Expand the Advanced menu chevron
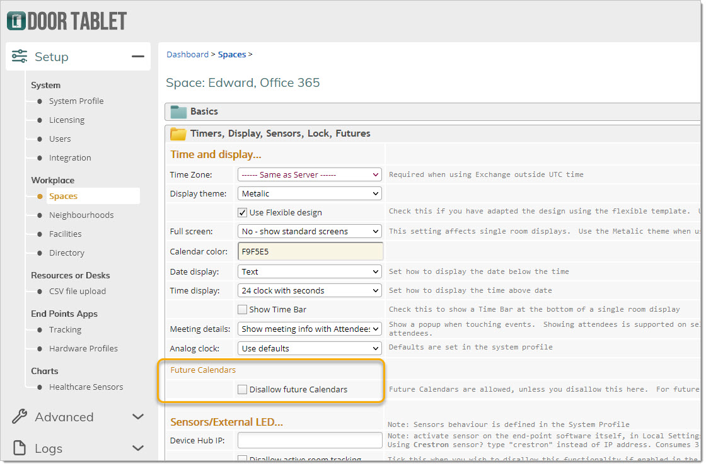Screen dimensions: 706x466 tap(137, 417)
